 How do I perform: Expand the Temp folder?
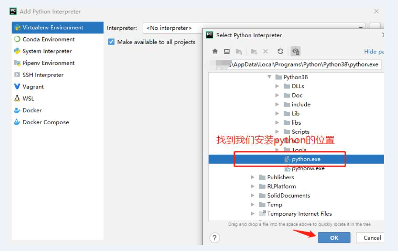(x=253, y=205)
